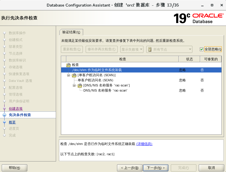The height and width of the screenshot is (172, 226).
Task: Click the 先决条件检查 step bullet icon
Action: point(4,115)
